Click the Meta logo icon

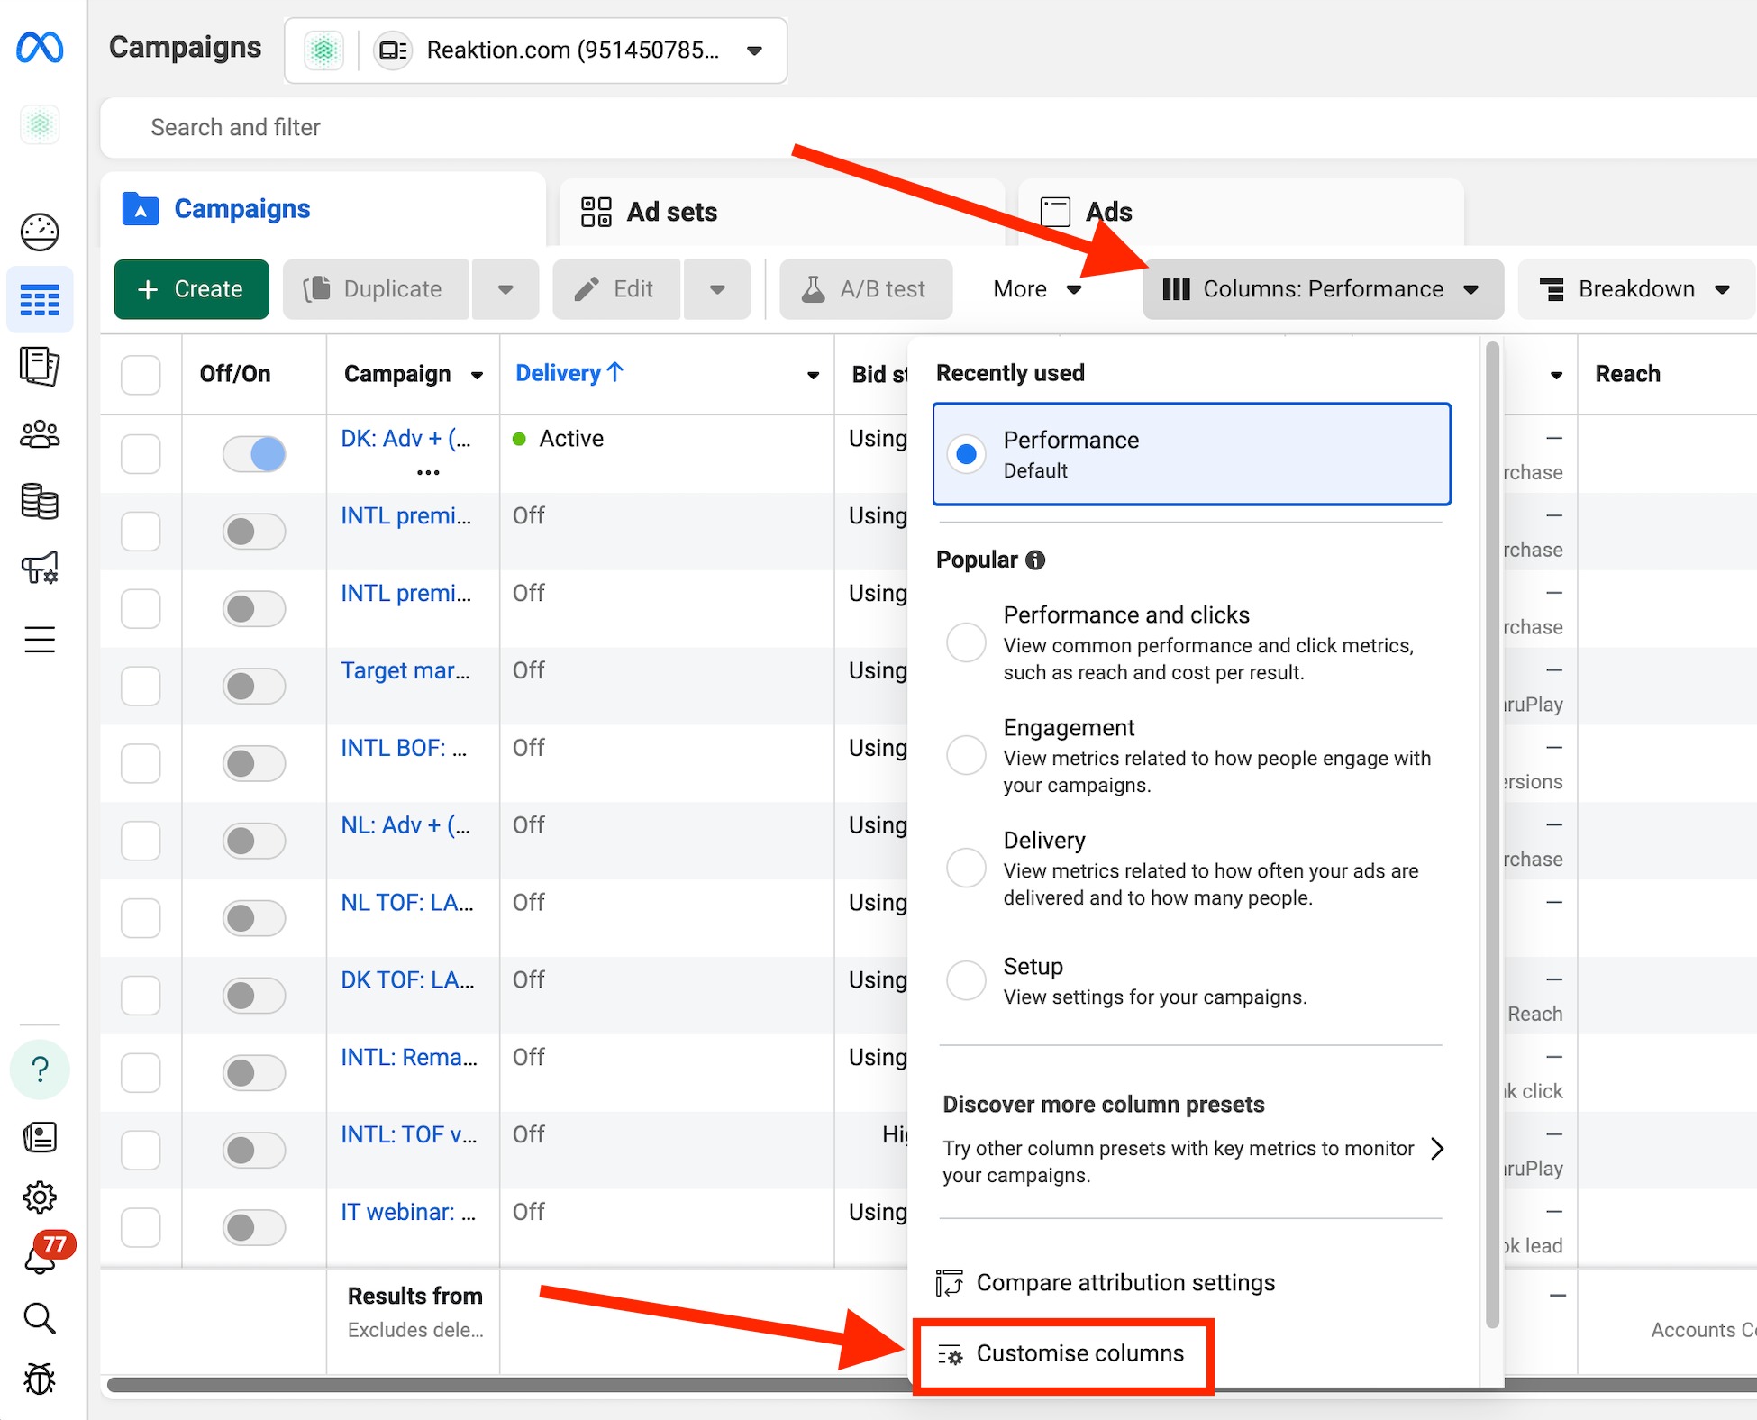click(x=40, y=48)
